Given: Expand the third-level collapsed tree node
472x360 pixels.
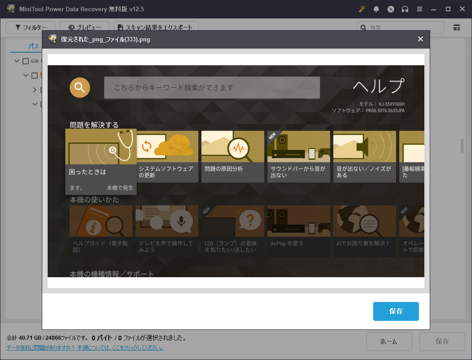Looking at the screenshot, I should tap(35, 90).
